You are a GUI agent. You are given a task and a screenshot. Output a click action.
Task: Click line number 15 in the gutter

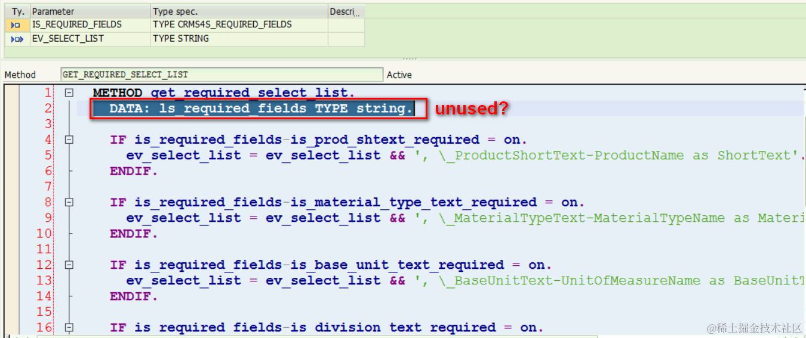coord(45,312)
